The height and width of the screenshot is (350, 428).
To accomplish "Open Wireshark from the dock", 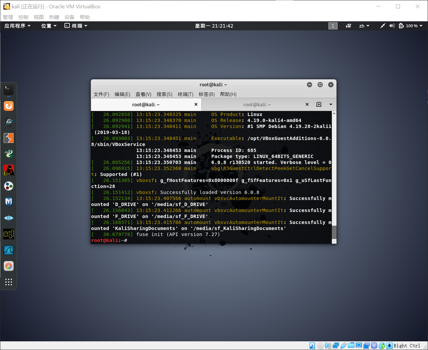I will pos(8,250).
